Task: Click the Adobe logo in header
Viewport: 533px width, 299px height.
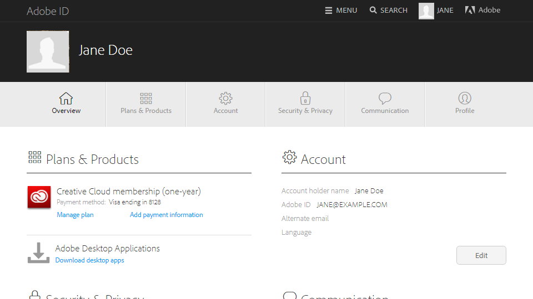Action: click(x=470, y=11)
